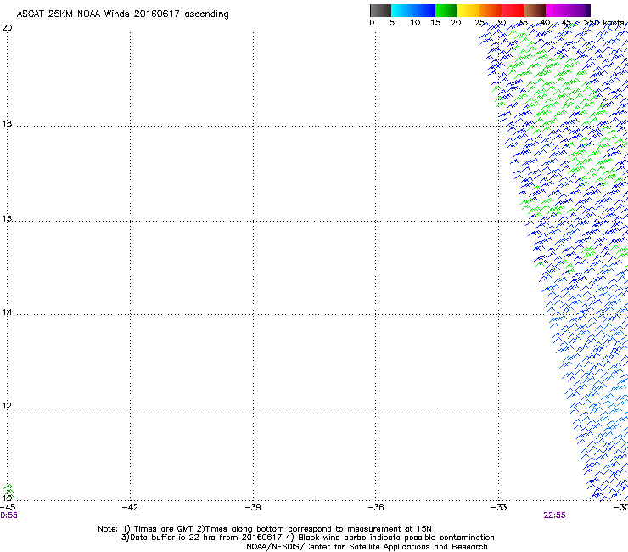Click the brown 35-40 knots color segment
This screenshot has height=552, width=628.
(x=535, y=10)
